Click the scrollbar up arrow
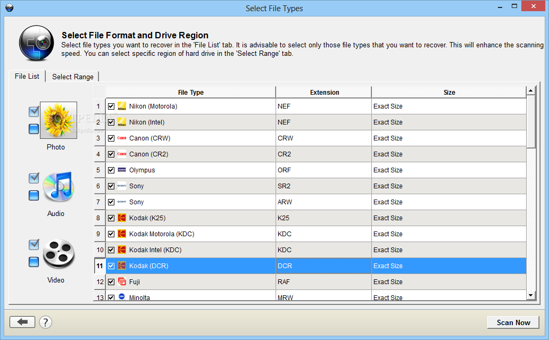549x340 pixels. (531, 90)
